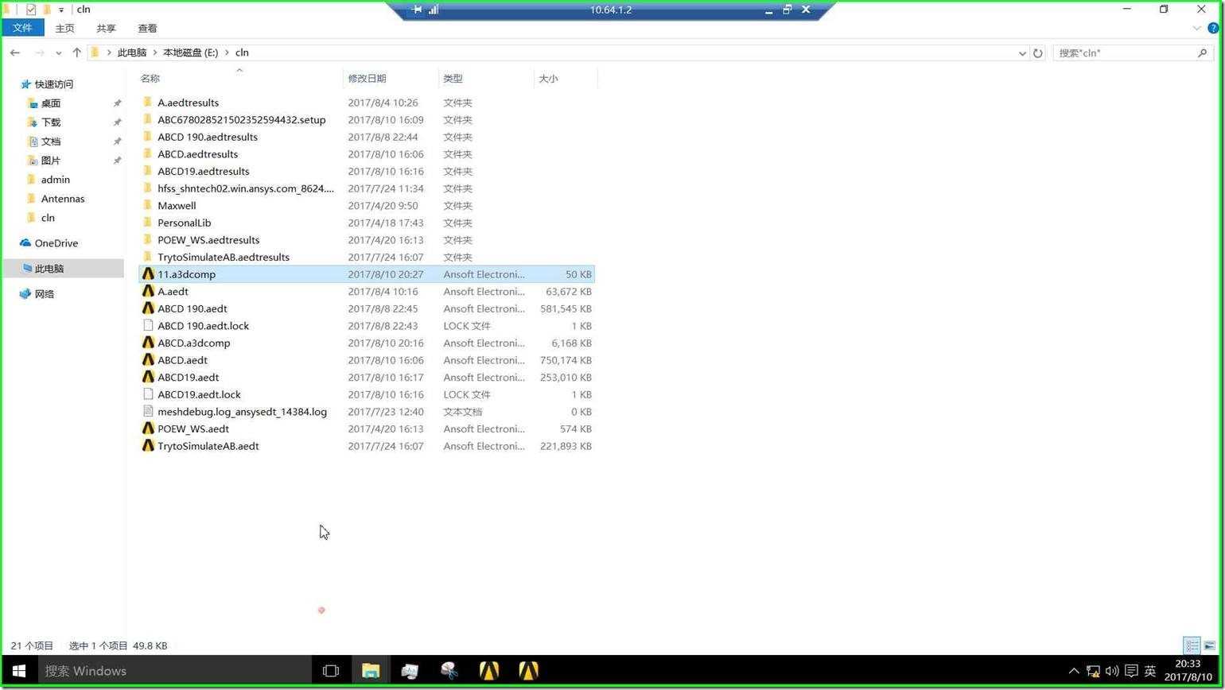The width and height of the screenshot is (1225, 690).
Task: Navigate to 此电脑 in address bar
Action: 132,52
